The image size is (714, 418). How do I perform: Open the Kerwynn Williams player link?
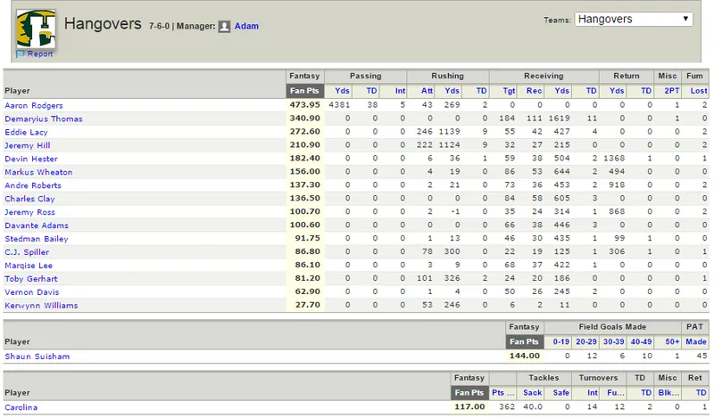coord(41,305)
